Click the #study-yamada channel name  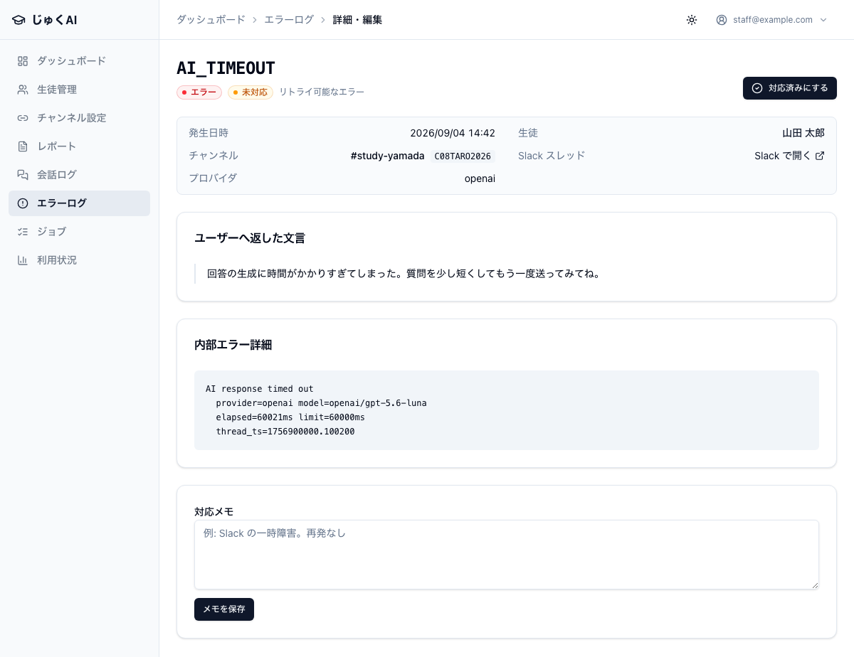coord(388,156)
